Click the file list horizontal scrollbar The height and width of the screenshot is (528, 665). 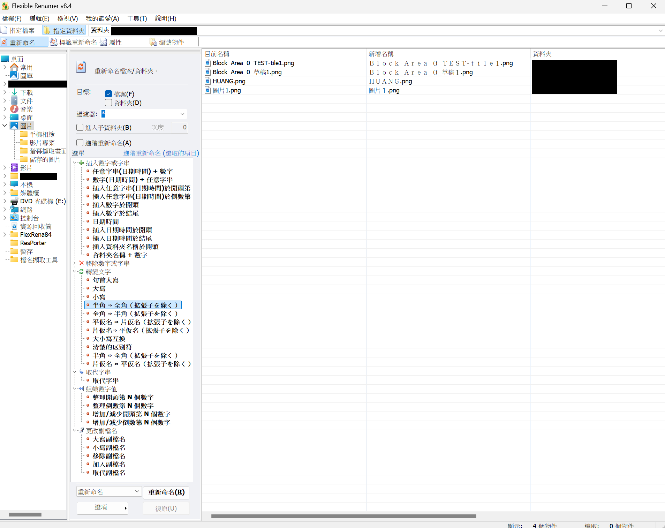(x=343, y=516)
